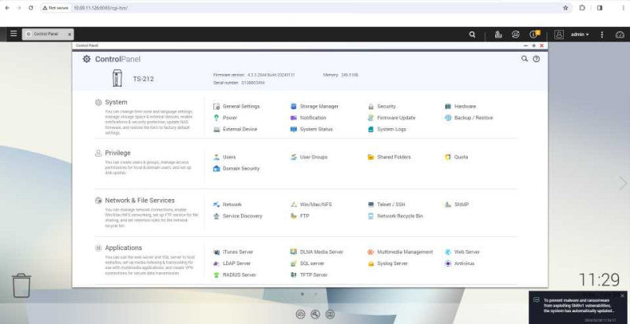Click the QTS top bar search icon
This screenshot has height=324, width=630.
(x=472, y=35)
